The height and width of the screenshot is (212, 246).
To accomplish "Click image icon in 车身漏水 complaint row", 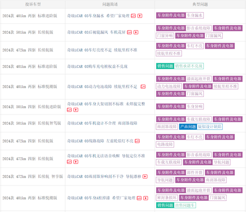I will click(133, 16).
